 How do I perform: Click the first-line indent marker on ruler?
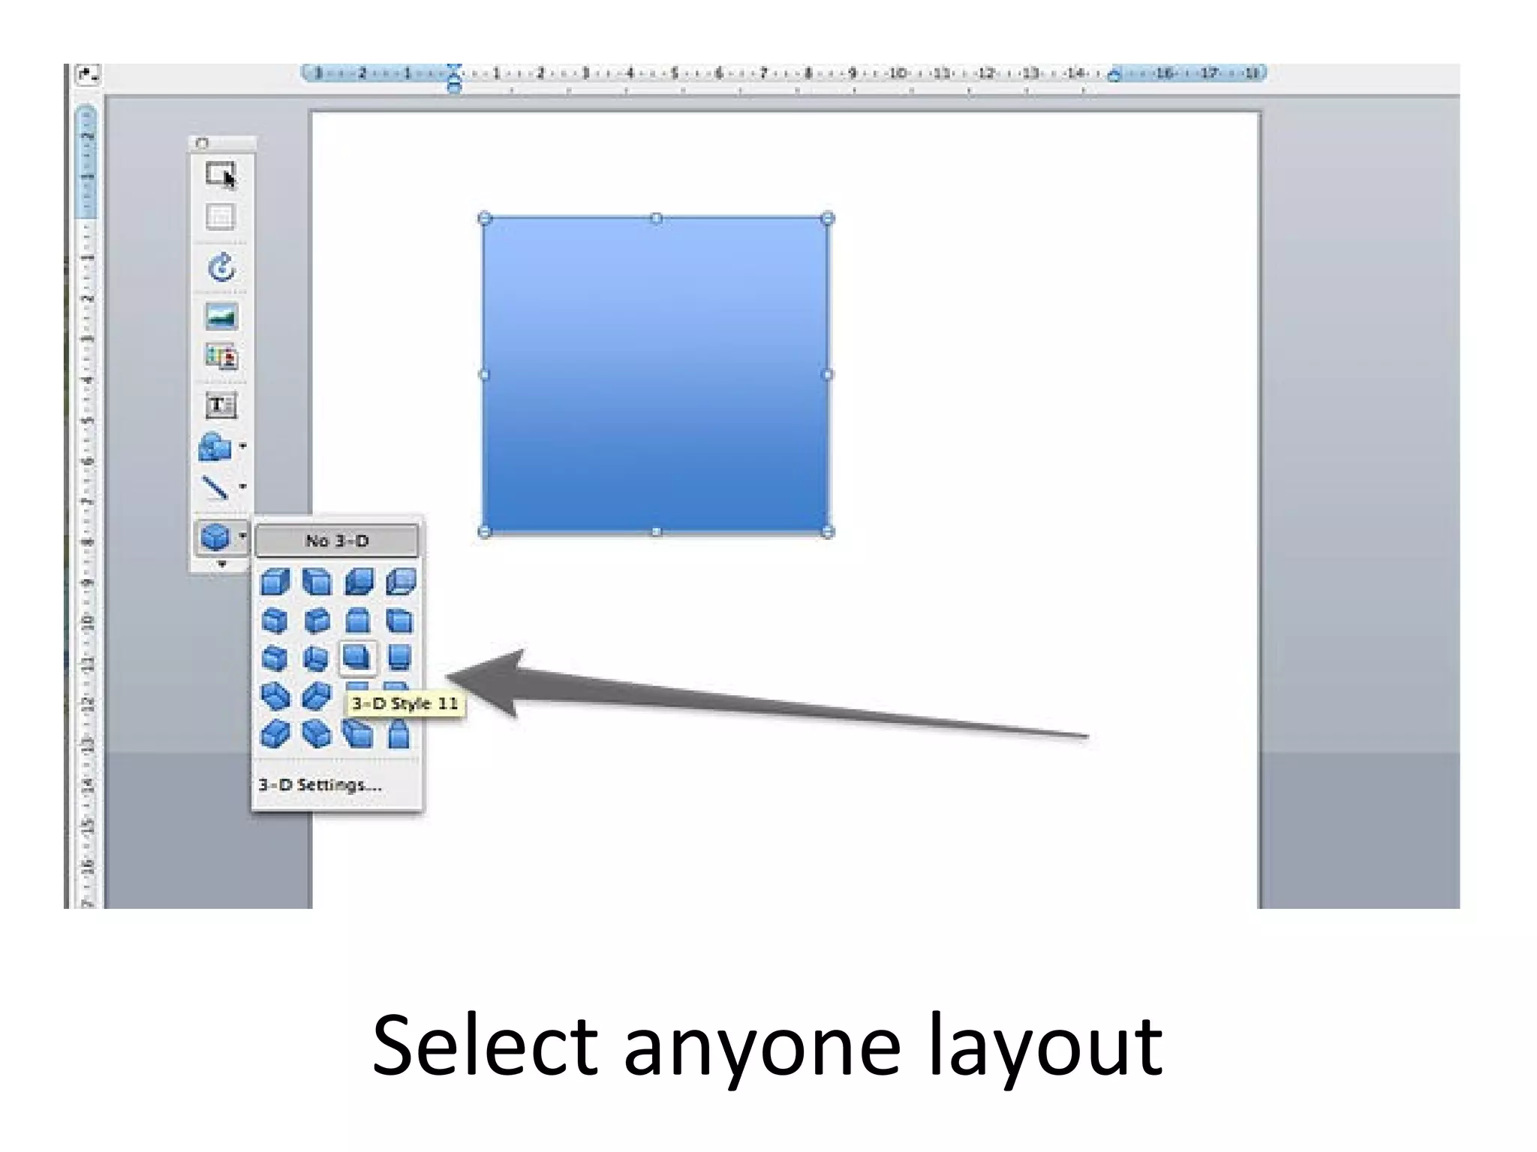click(x=454, y=68)
